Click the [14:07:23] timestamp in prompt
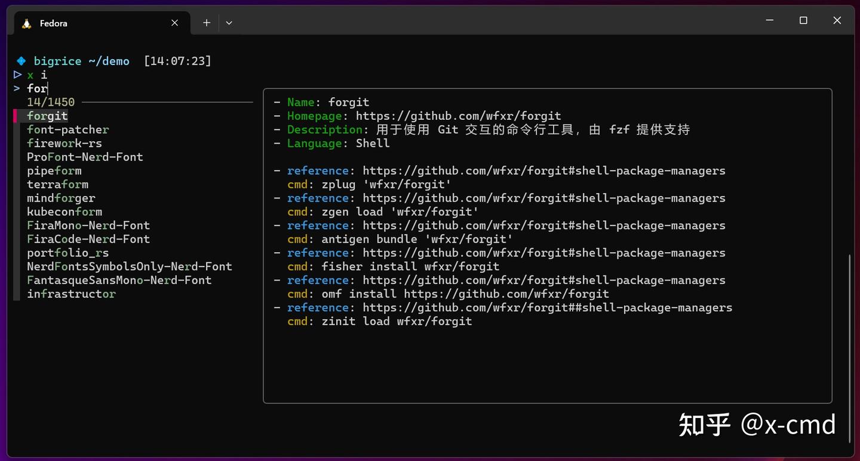 [x=177, y=61]
